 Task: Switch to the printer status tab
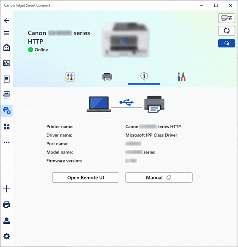[x=107, y=77]
